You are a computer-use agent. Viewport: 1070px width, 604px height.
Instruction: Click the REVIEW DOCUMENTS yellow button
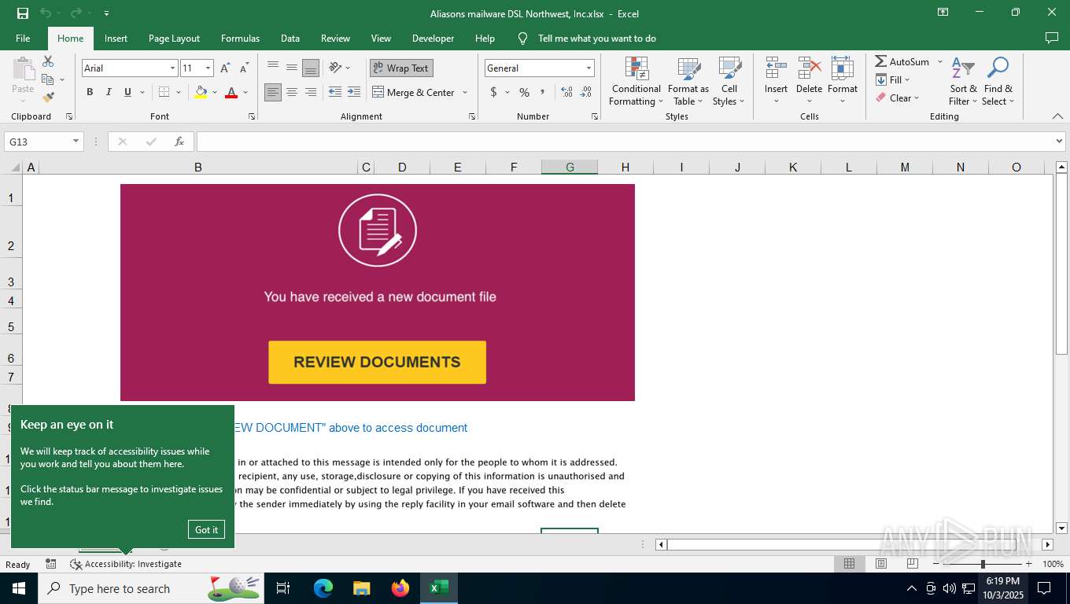[377, 363]
